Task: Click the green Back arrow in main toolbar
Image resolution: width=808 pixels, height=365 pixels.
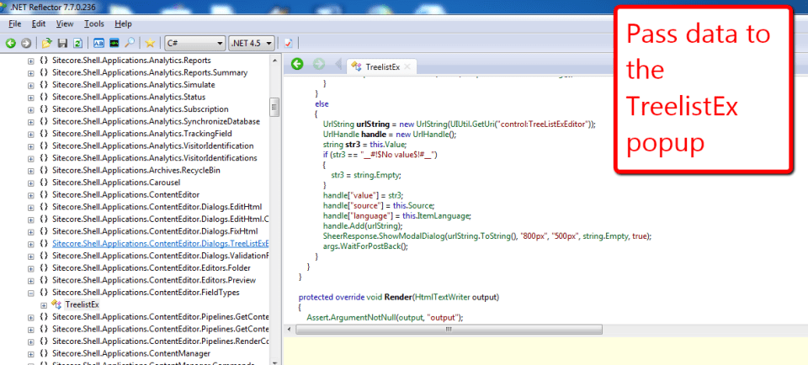Action: click(x=11, y=42)
